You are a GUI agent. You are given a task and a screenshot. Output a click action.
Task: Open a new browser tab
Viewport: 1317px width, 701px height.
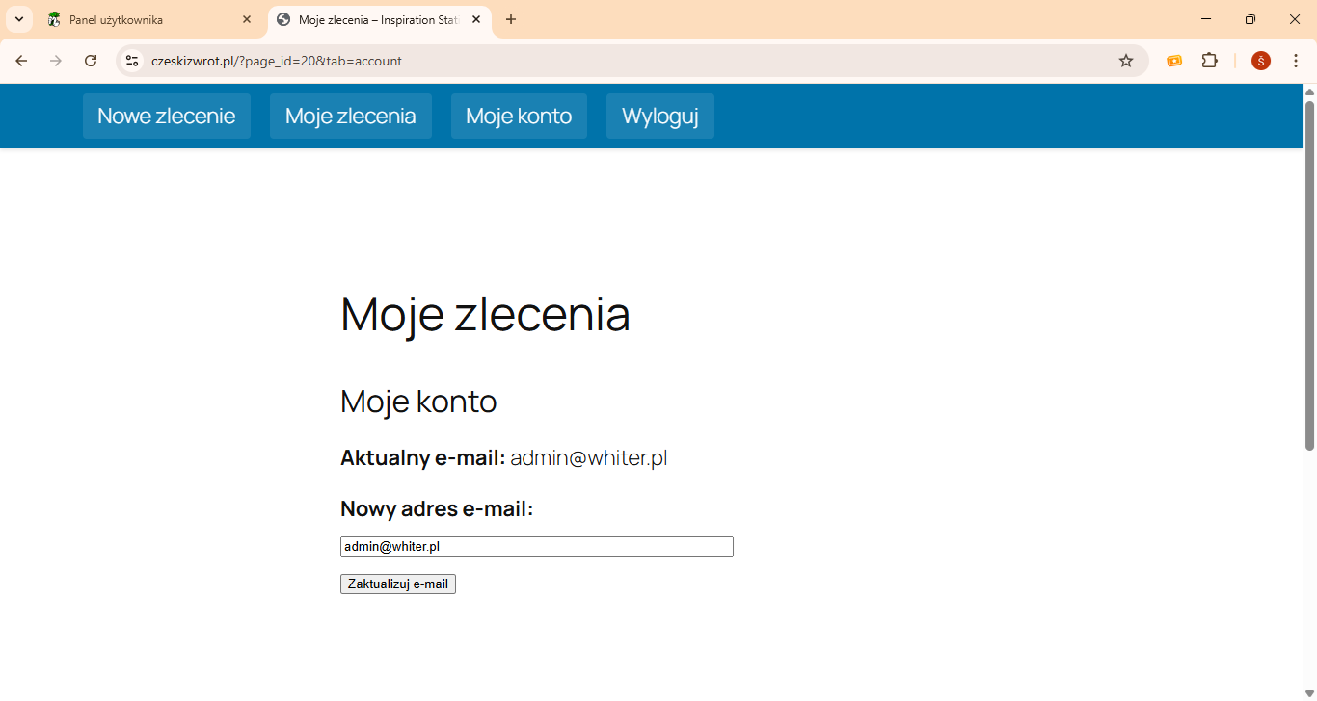point(511,19)
